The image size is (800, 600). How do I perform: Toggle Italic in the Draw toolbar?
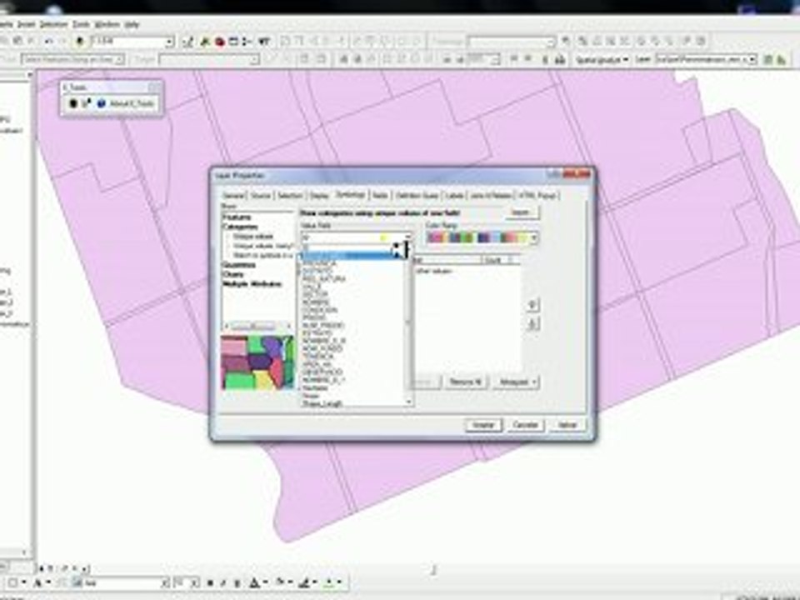(x=223, y=582)
